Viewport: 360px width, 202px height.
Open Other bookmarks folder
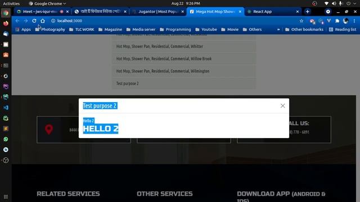coord(304,30)
